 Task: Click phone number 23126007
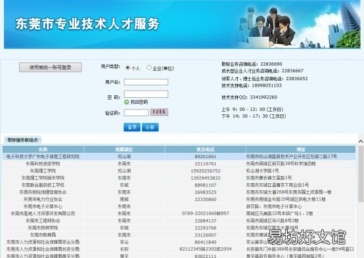(206, 235)
